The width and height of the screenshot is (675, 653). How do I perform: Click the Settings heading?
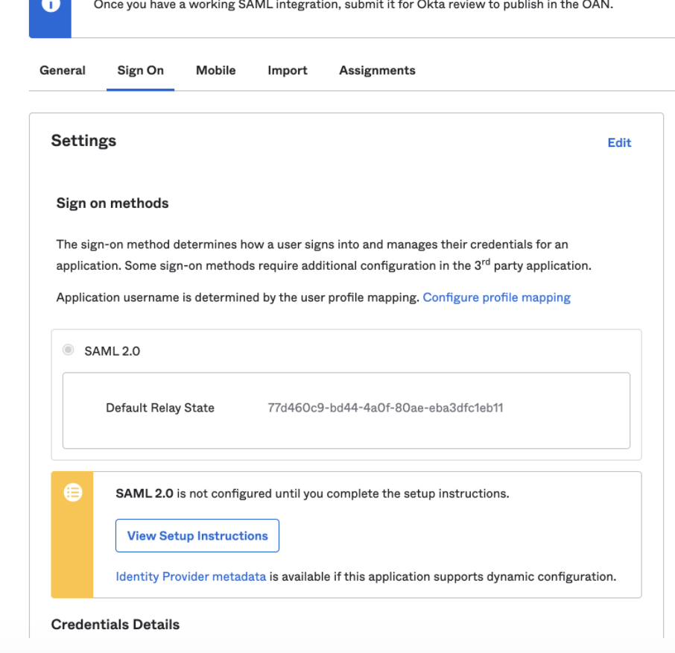[83, 140]
